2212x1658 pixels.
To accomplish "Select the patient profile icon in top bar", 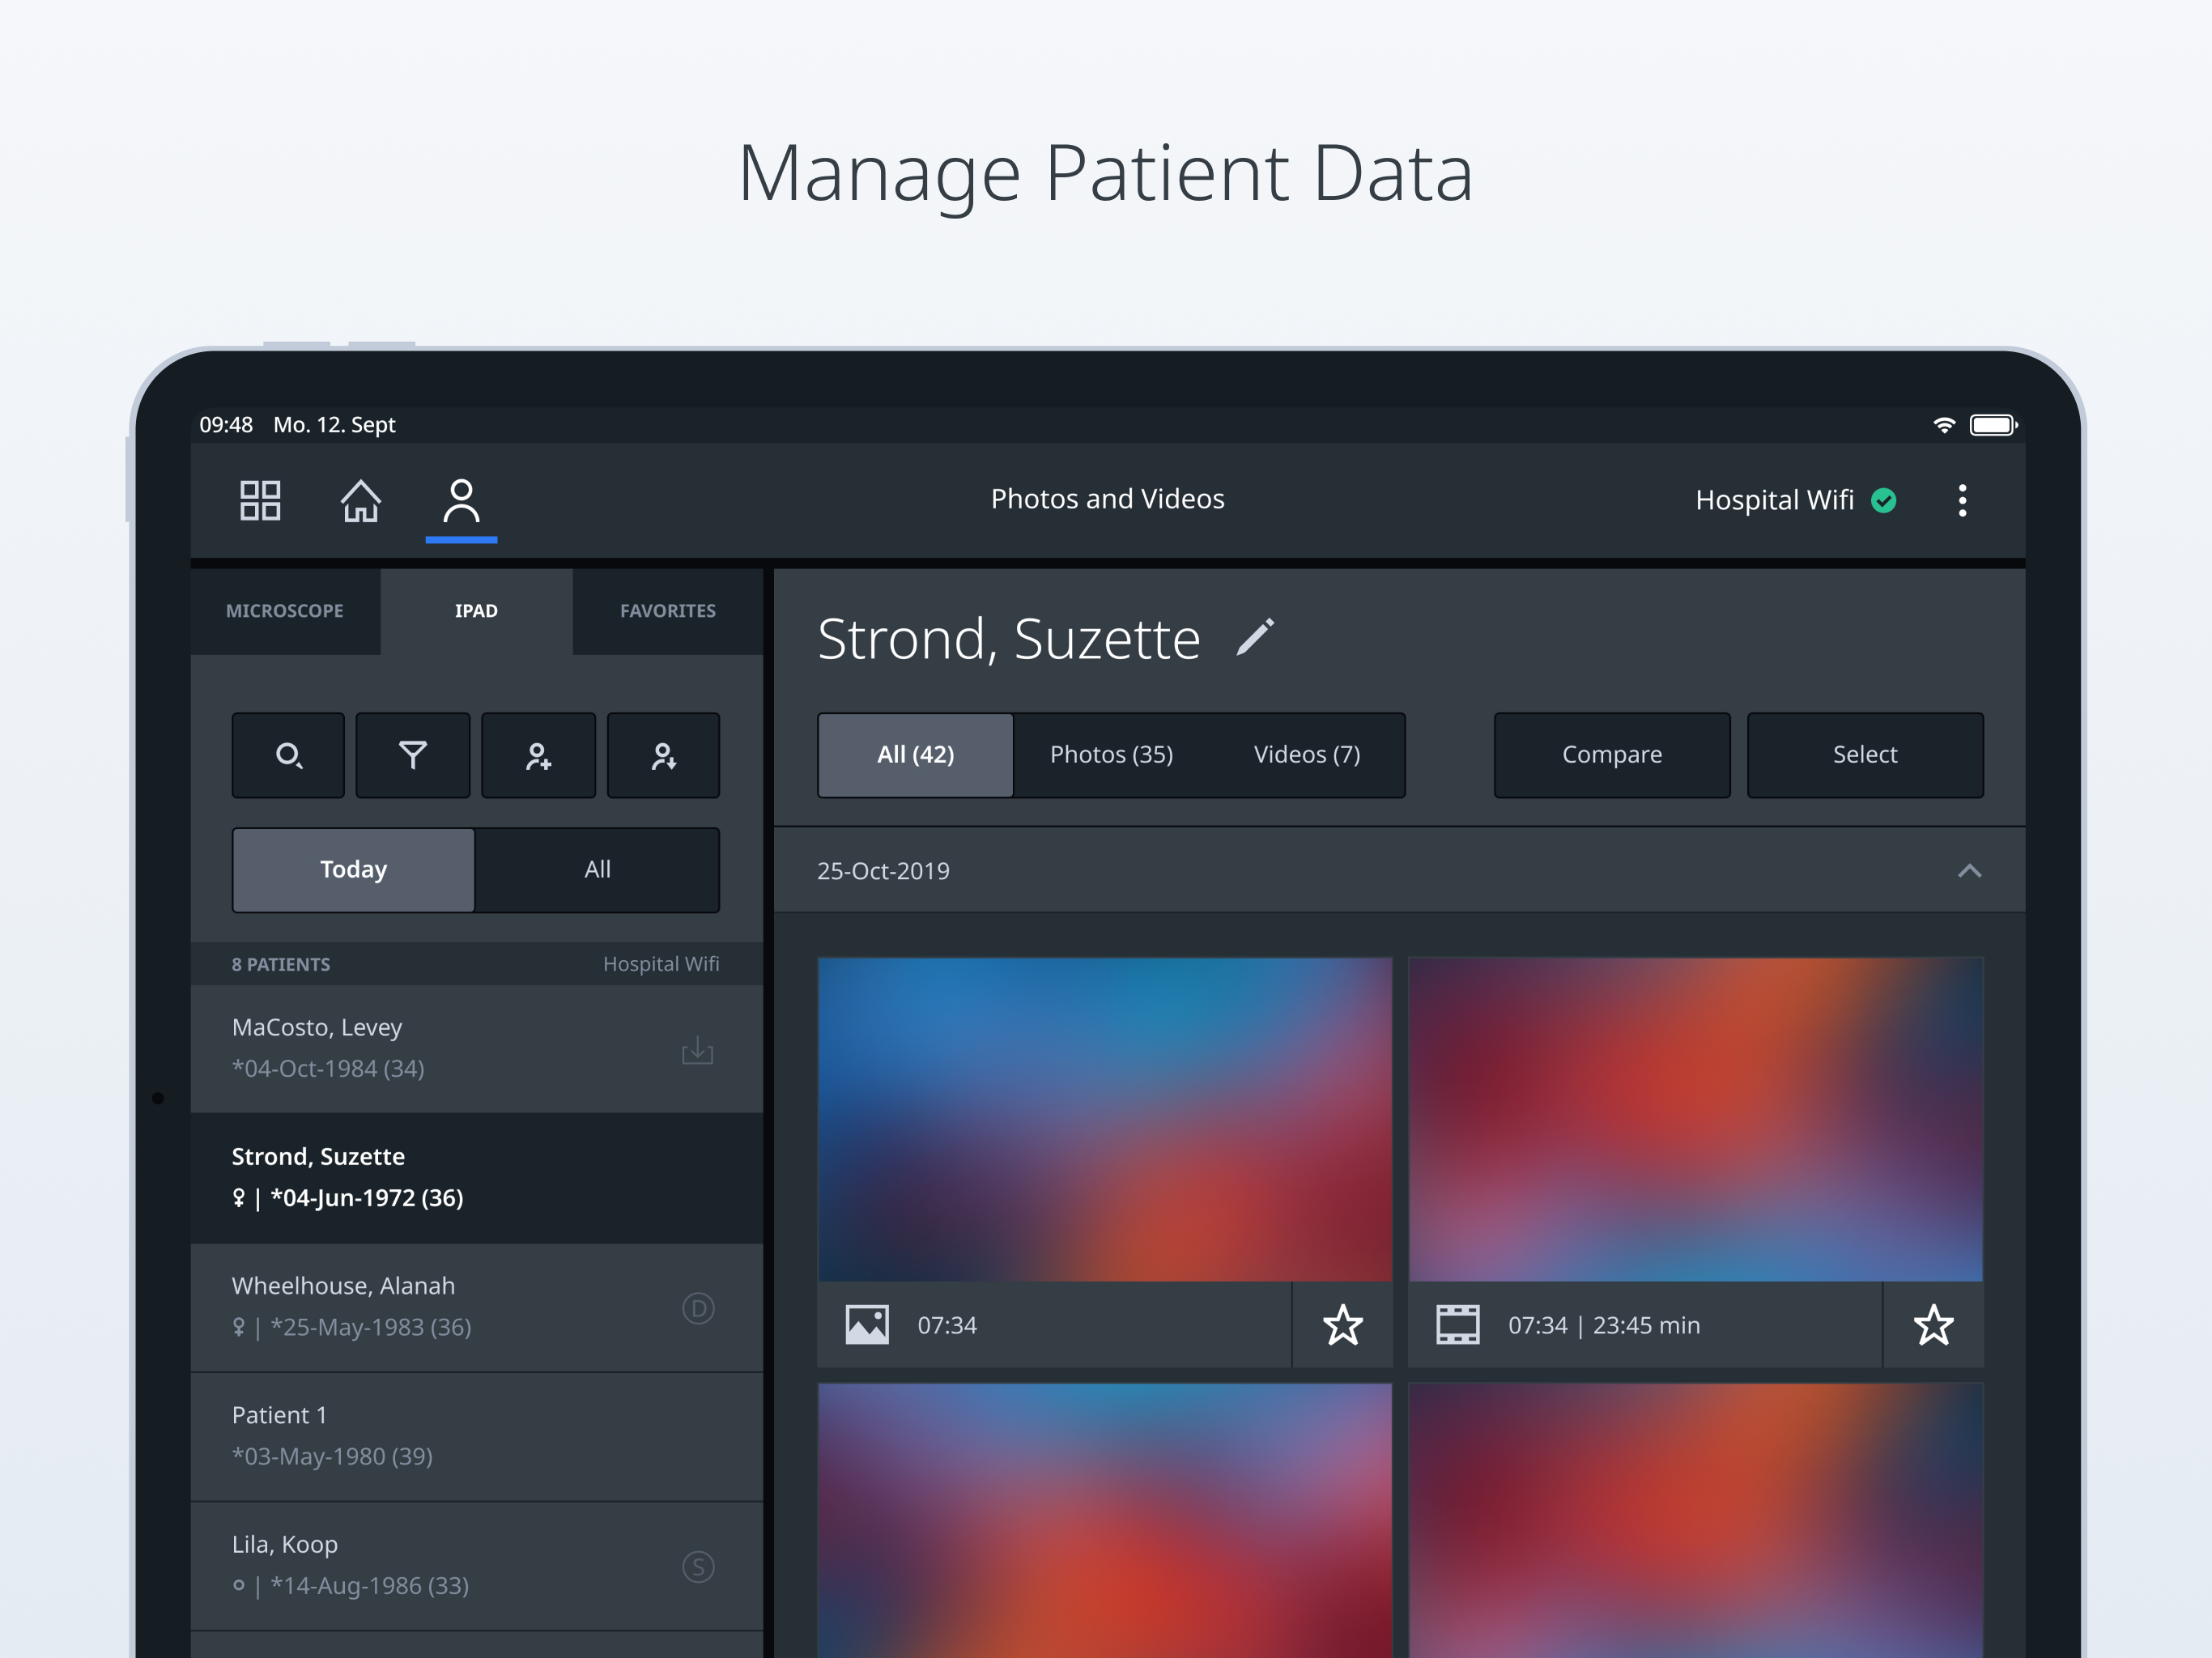I will coord(461,500).
